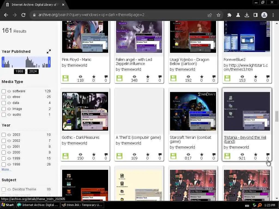Screen dimensions: 279x209
Task: Click software floppy icon on Usagi Yojimbo card
Action: (173, 78)
